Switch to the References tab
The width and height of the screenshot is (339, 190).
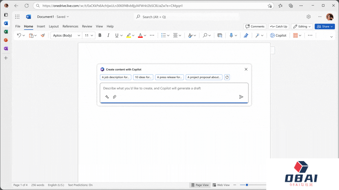pyautogui.click(x=70, y=26)
